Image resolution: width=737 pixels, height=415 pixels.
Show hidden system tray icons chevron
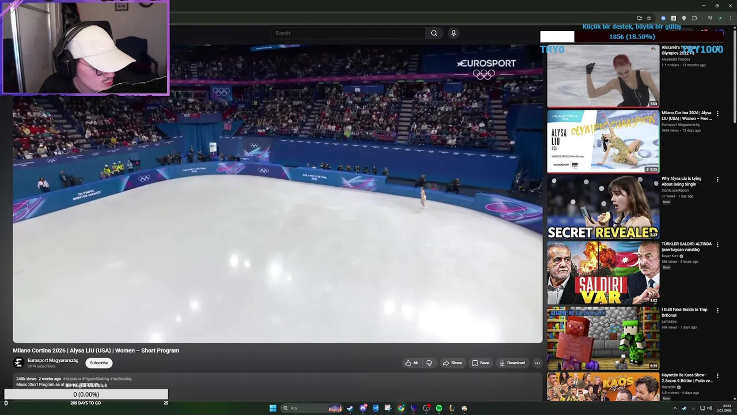[675, 408]
